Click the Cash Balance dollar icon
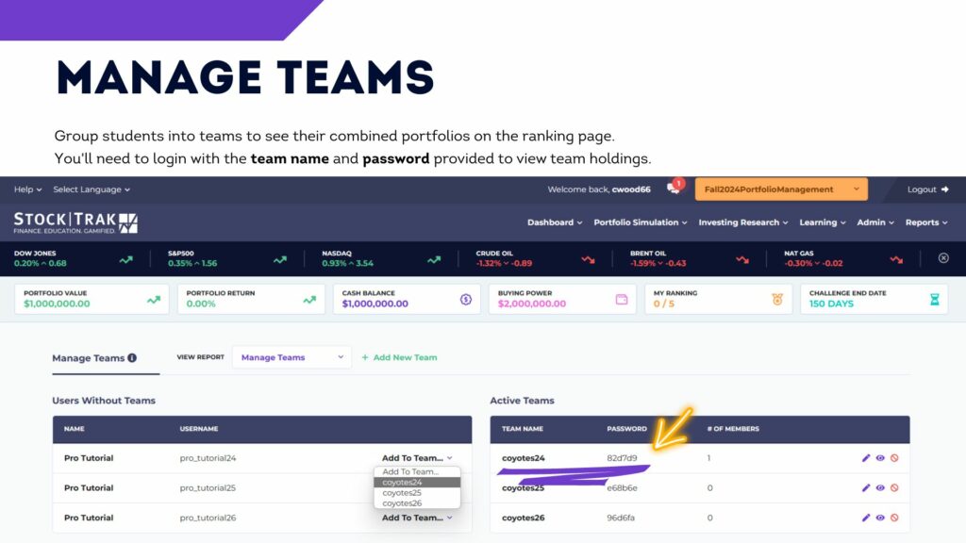This screenshot has width=966, height=543. point(466,300)
